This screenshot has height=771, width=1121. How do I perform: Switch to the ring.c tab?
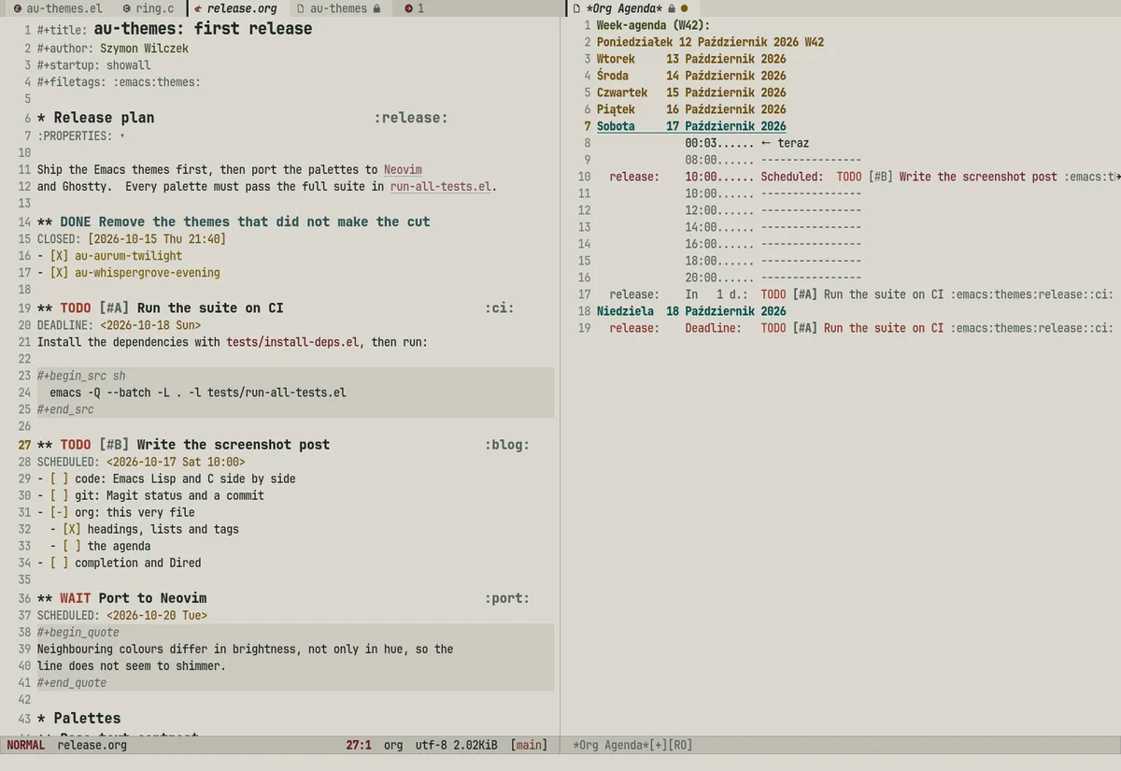coord(154,8)
